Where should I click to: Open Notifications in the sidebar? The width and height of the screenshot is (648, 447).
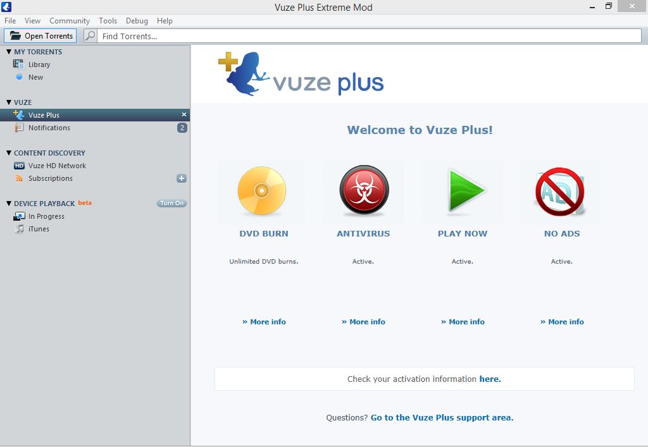coord(49,128)
